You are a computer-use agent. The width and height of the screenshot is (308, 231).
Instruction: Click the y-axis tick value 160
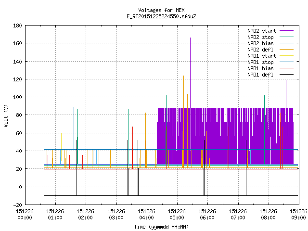(x=17, y=43)
